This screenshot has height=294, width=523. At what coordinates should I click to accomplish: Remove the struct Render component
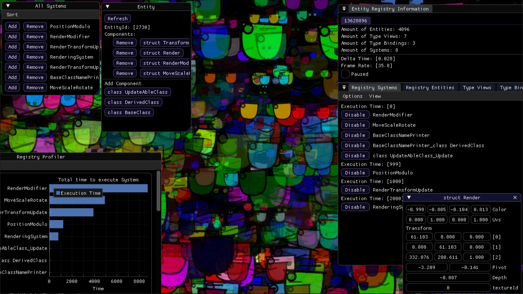click(x=125, y=53)
